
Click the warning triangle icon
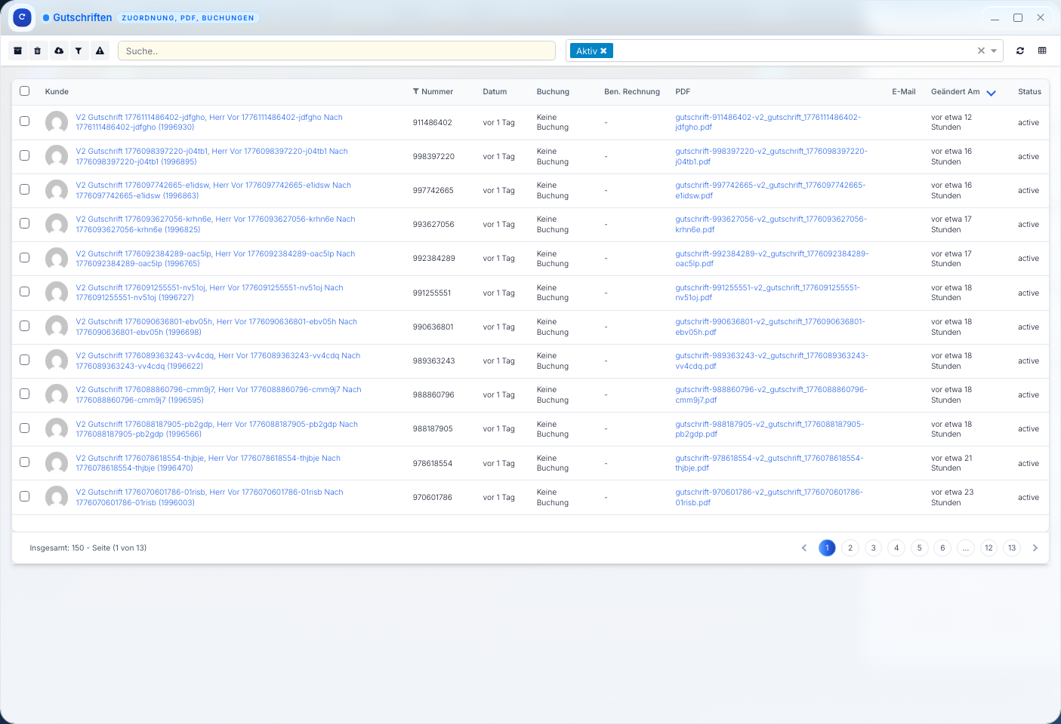point(100,51)
